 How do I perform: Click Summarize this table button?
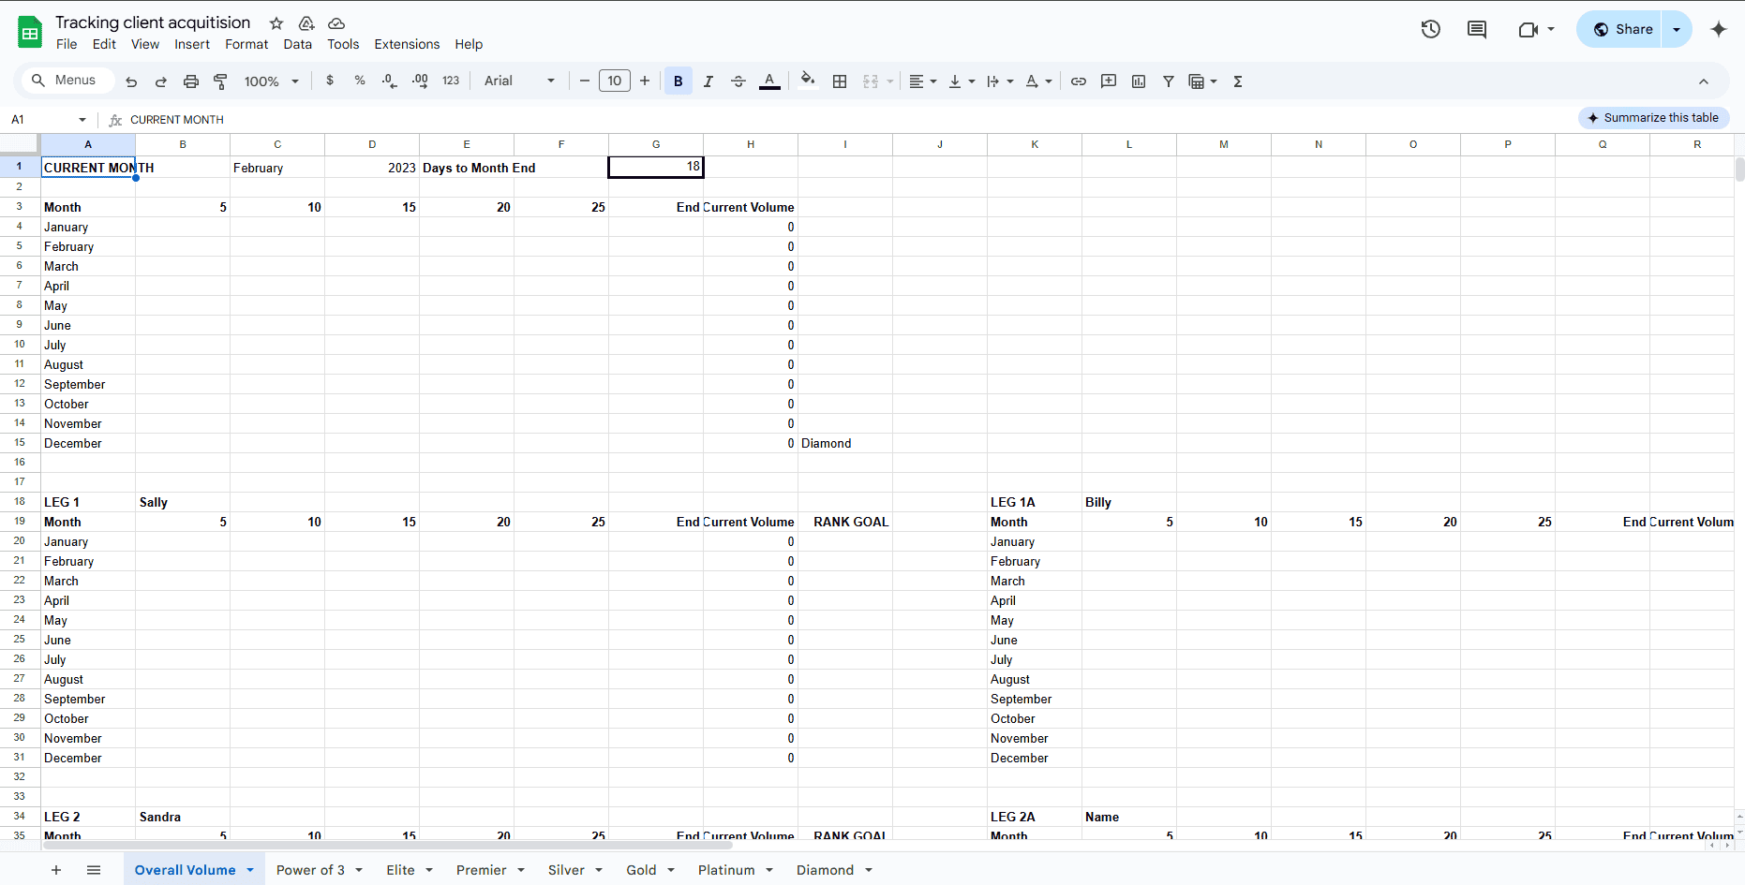coord(1653,118)
